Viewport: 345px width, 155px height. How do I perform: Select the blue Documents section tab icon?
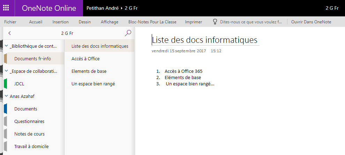point(6,109)
